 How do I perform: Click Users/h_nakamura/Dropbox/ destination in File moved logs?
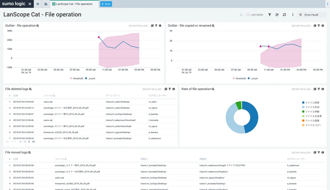(x=214, y=172)
